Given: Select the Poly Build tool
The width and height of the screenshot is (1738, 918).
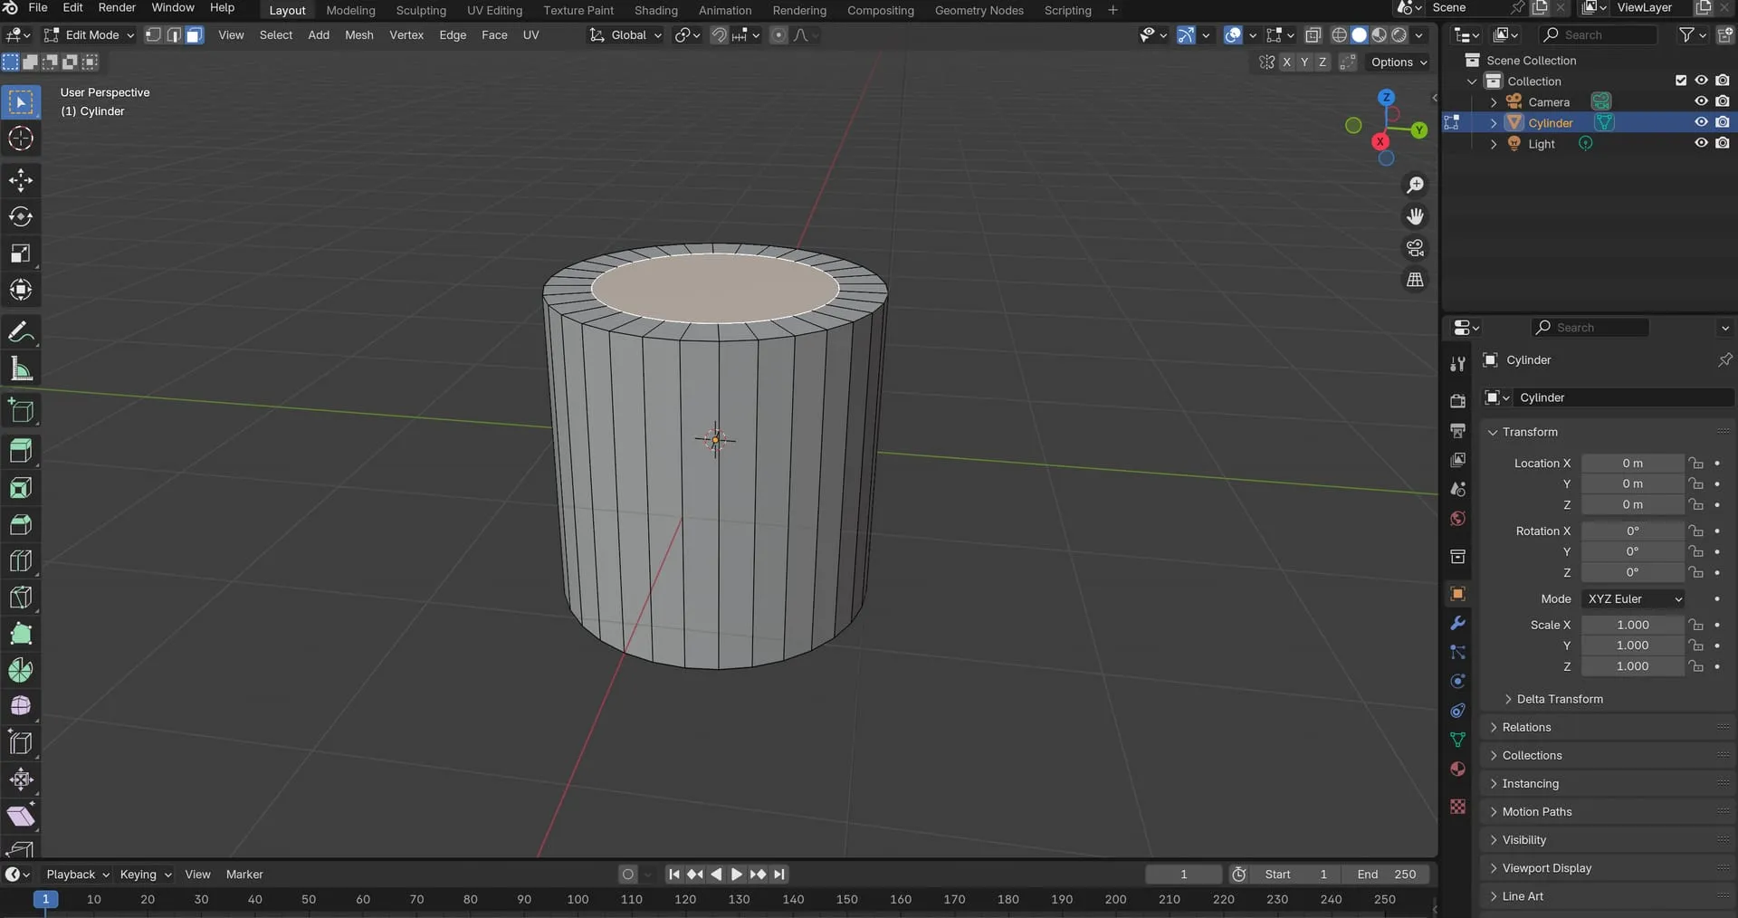Looking at the screenshot, I should tap(21, 634).
